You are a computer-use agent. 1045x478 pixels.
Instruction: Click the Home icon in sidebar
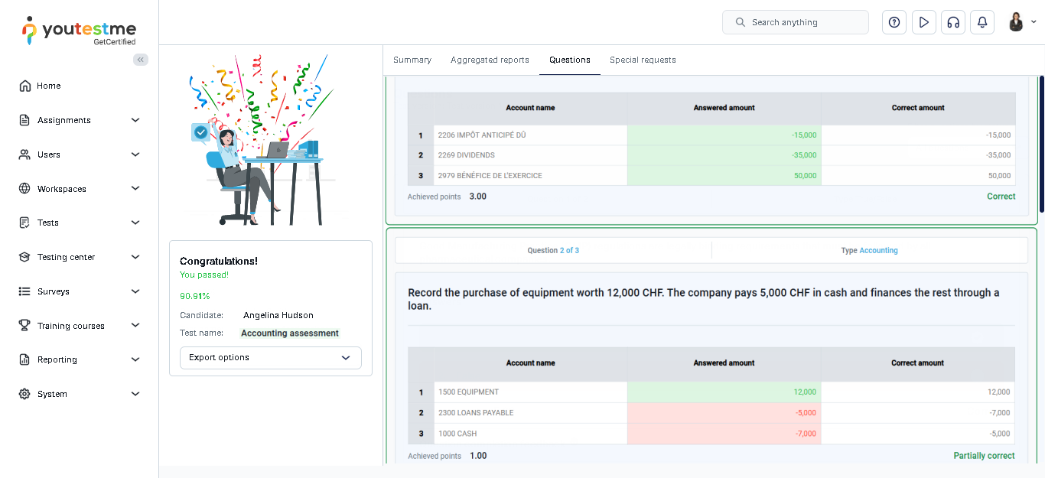25,86
